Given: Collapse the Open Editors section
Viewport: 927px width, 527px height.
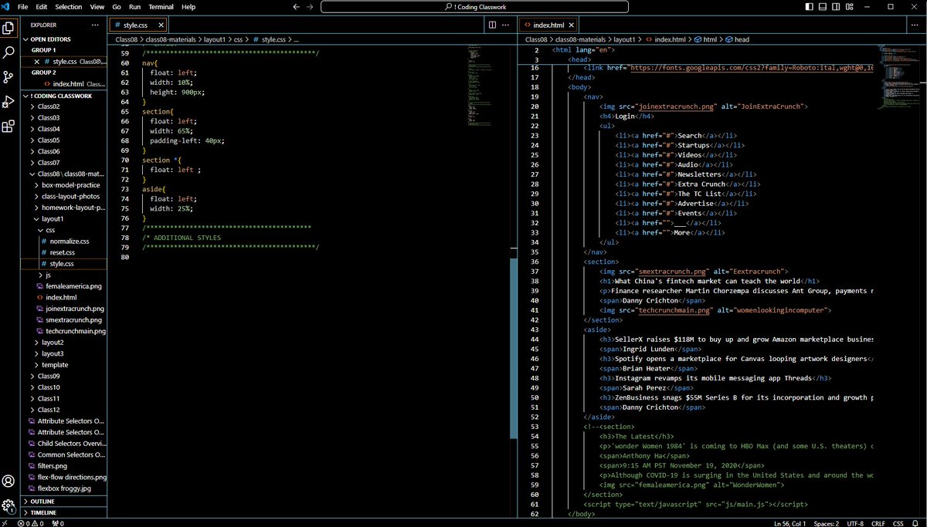Looking at the screenshot, I should [x=62, y=39].
